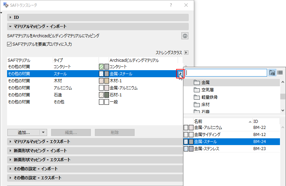Click ID value BM-22
The width and height of the screenshot is (286, 186).
pos(259,128)
